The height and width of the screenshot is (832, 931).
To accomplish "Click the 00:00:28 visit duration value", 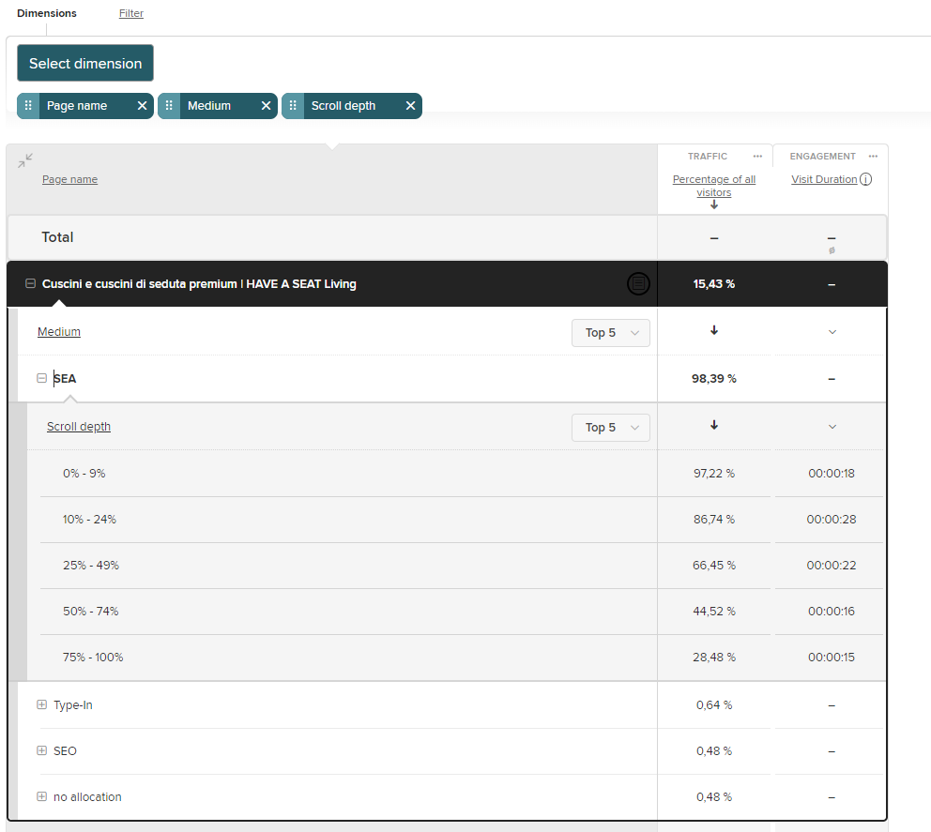I will [832, 520].
